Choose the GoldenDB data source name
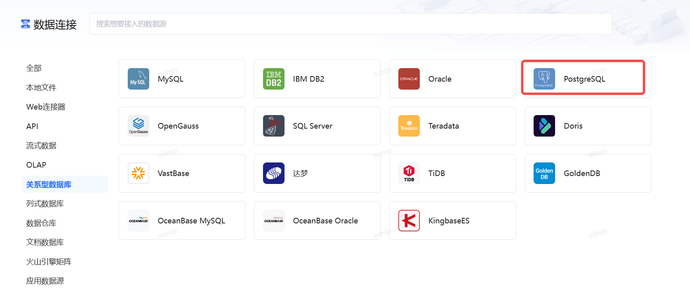 coord(582,173)
